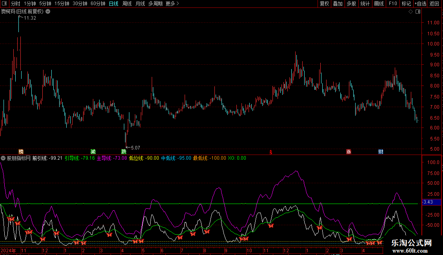Click the 榜 marker on chart bottom
443x255 pixels.
coord(21,152)
